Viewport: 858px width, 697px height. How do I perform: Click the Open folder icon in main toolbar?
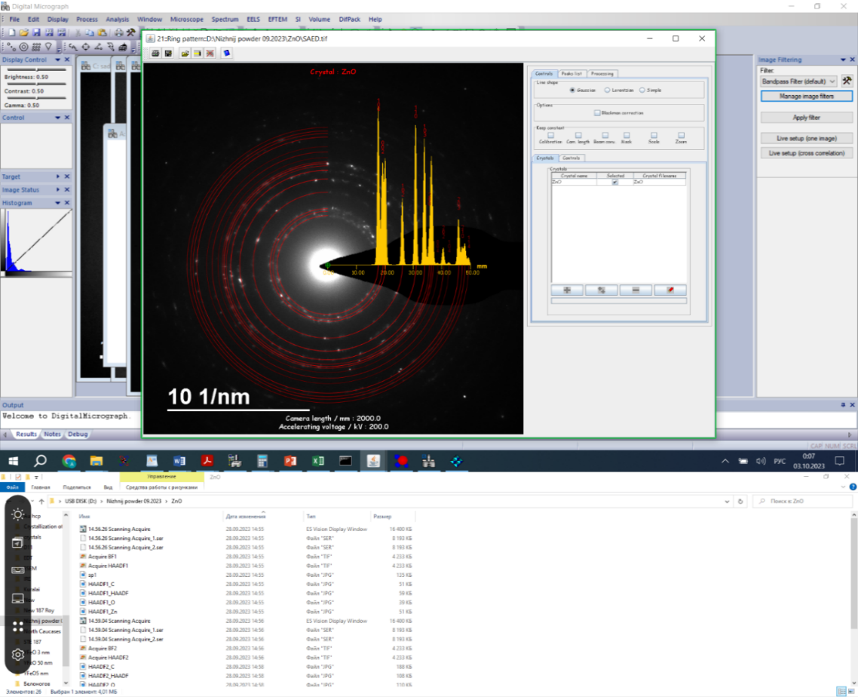[x=24, y=33]
